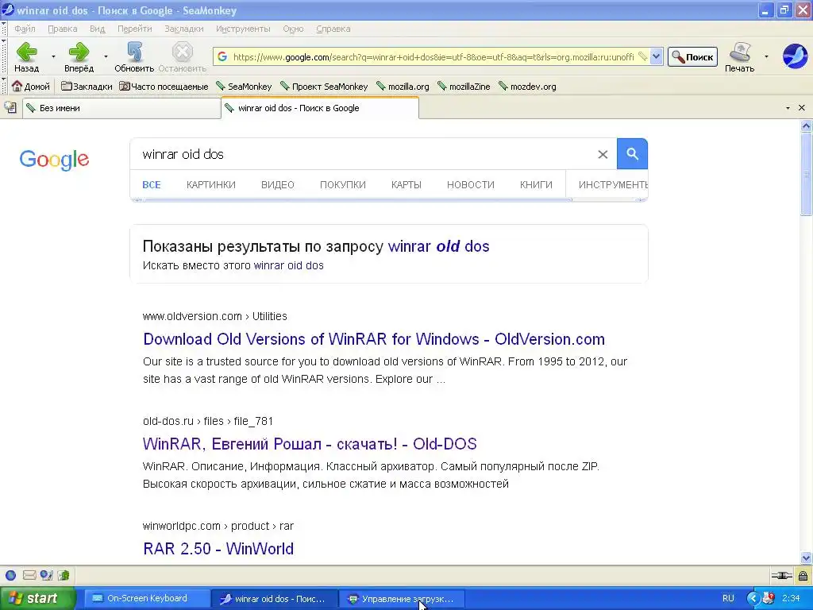
Task: Switch to КНИГИ results
Action: 536,184
